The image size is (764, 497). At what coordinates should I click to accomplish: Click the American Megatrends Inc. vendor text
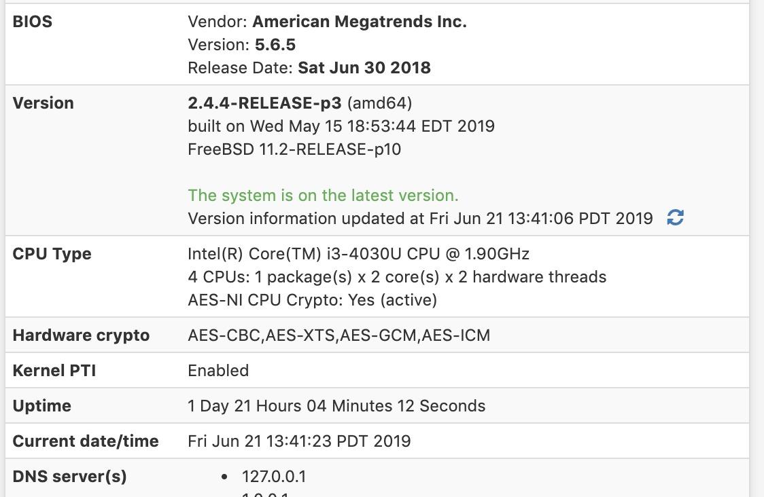click(x=359, y=22)
